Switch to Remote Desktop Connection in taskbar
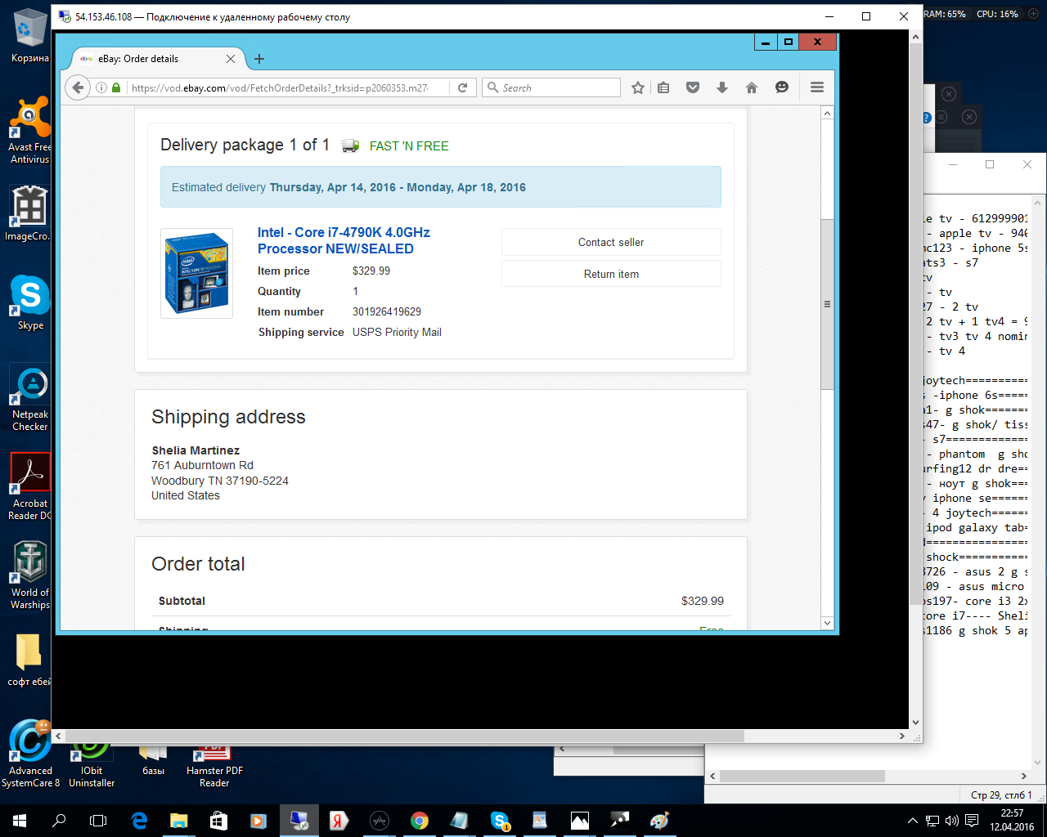Viewport: 1047px width, 837px height. point(299,821)
